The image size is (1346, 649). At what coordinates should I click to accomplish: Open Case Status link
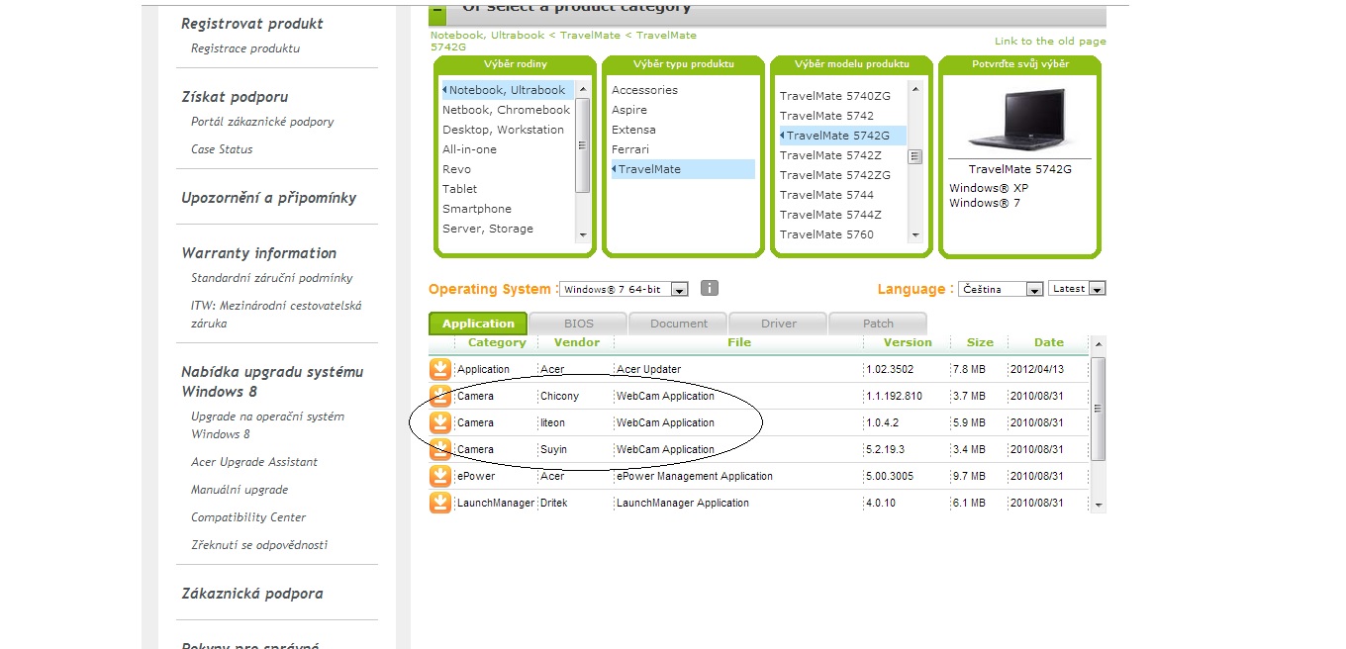coord(222,149)
